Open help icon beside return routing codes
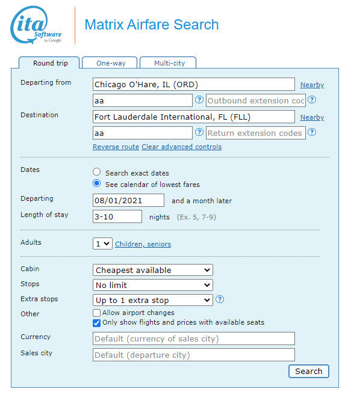The width and height of the screenshot is (345, 395). click(199, 132)
